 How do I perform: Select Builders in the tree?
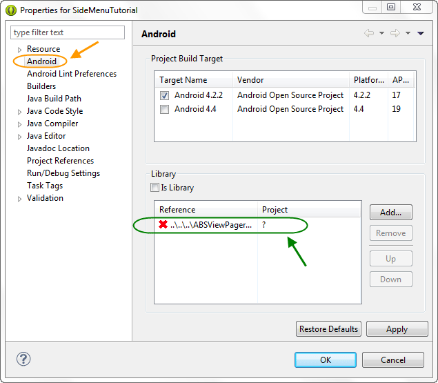click(x=41, y=86)
